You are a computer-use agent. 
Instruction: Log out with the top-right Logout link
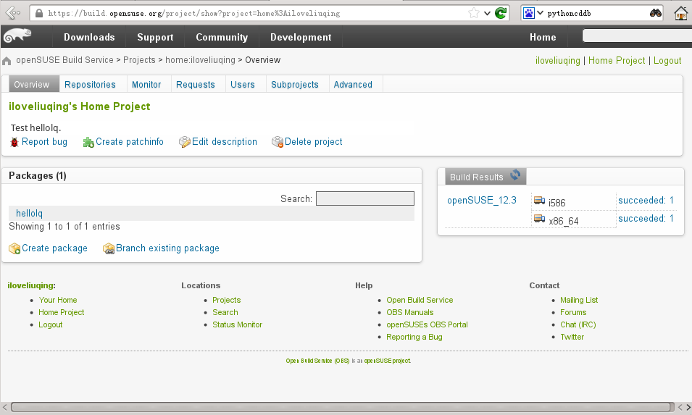tap(667, 60)
